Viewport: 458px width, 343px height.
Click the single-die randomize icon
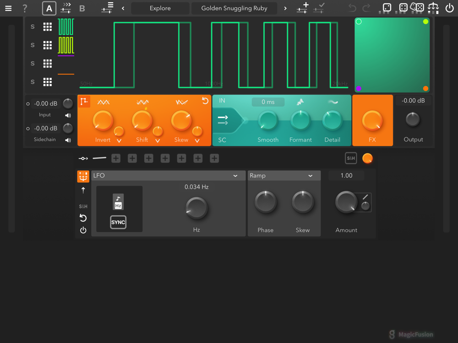pyautogui.click(x=387, y=8)
